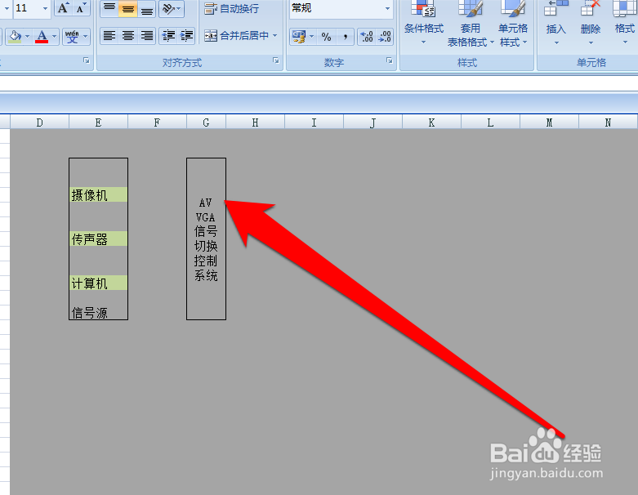
Task: Select the 信号源 cell
Action: [x=99, y=312]
